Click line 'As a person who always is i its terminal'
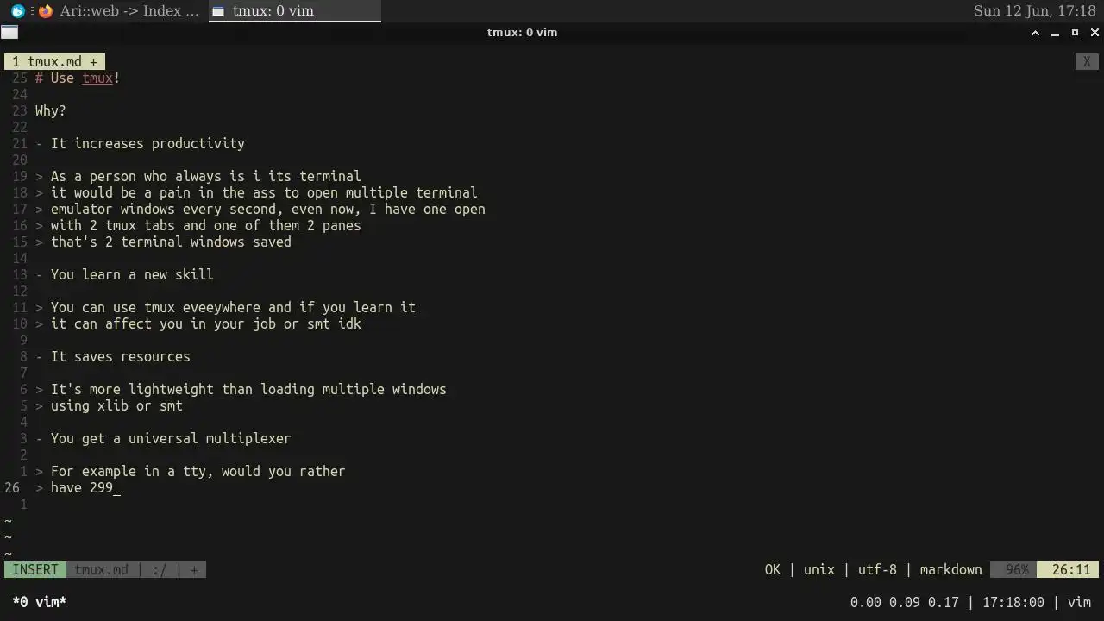This screenshot has height=621, width=1104. (x=205, y=177)
